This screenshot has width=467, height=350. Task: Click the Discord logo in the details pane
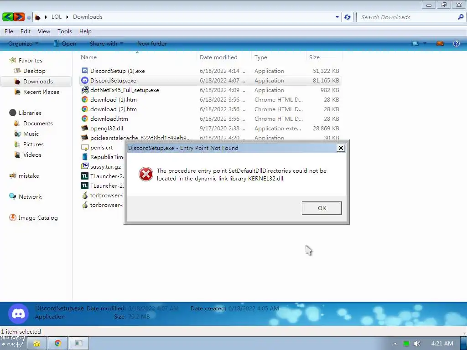coord(18,314)
